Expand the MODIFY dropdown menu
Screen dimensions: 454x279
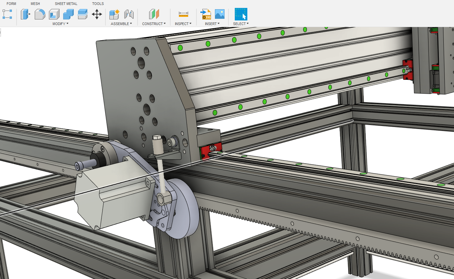61,24
